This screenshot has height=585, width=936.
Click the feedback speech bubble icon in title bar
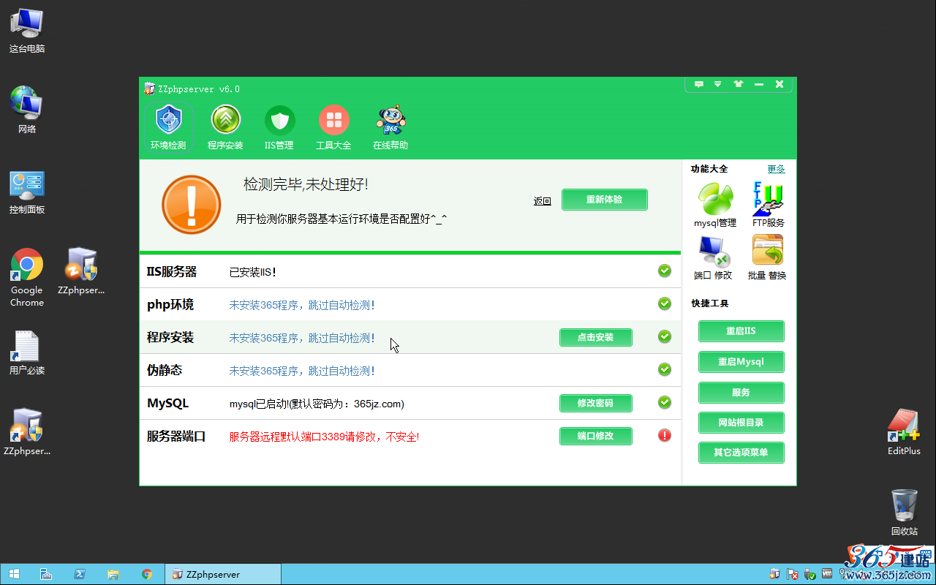tap(699, 84)
